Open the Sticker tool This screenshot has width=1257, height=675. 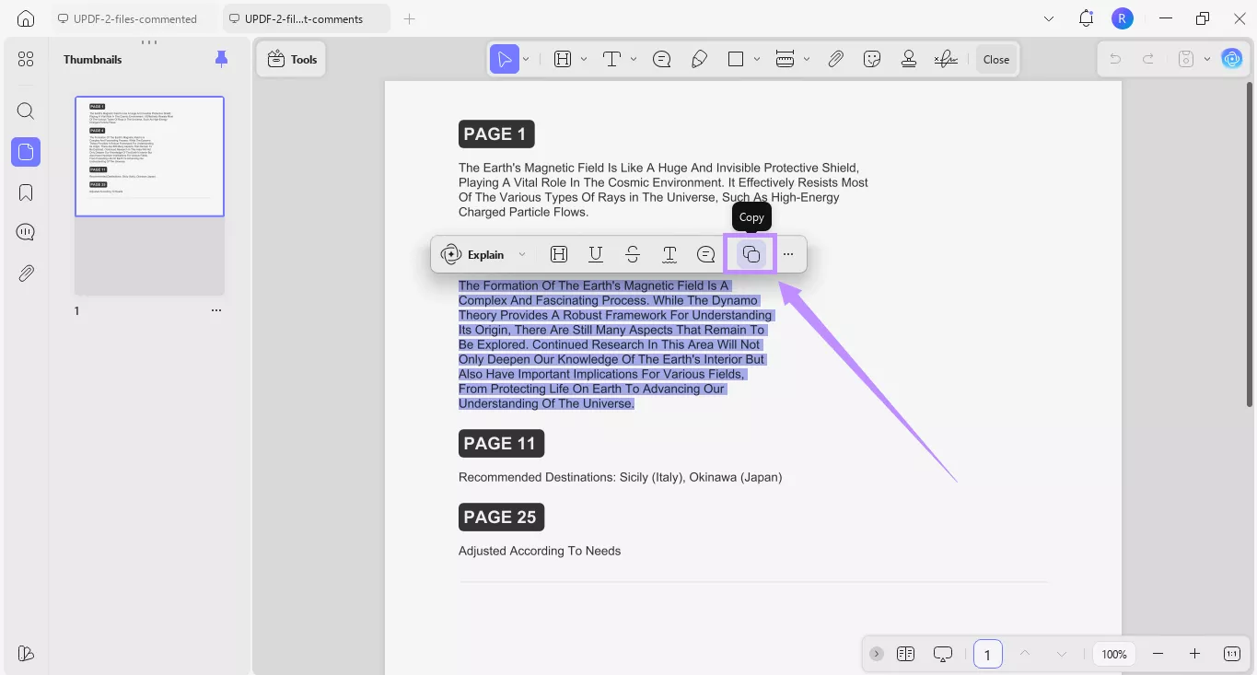point(871,58)
